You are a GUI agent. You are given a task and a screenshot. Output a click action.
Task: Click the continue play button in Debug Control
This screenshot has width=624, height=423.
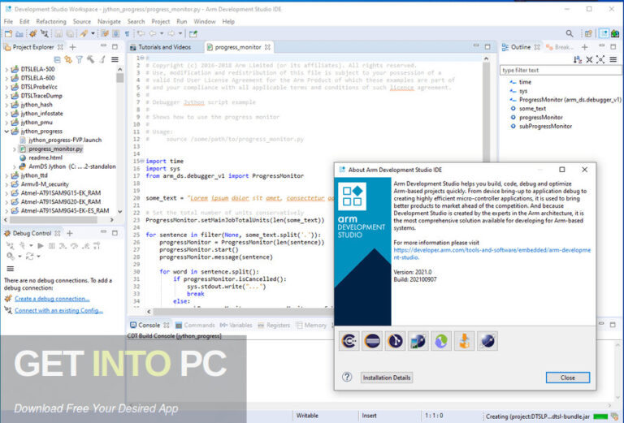40,246
